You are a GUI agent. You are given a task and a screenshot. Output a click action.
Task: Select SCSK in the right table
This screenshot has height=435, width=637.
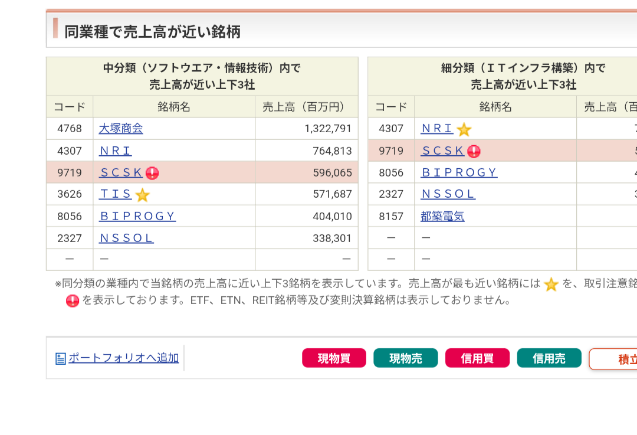(x=442, y=151)
